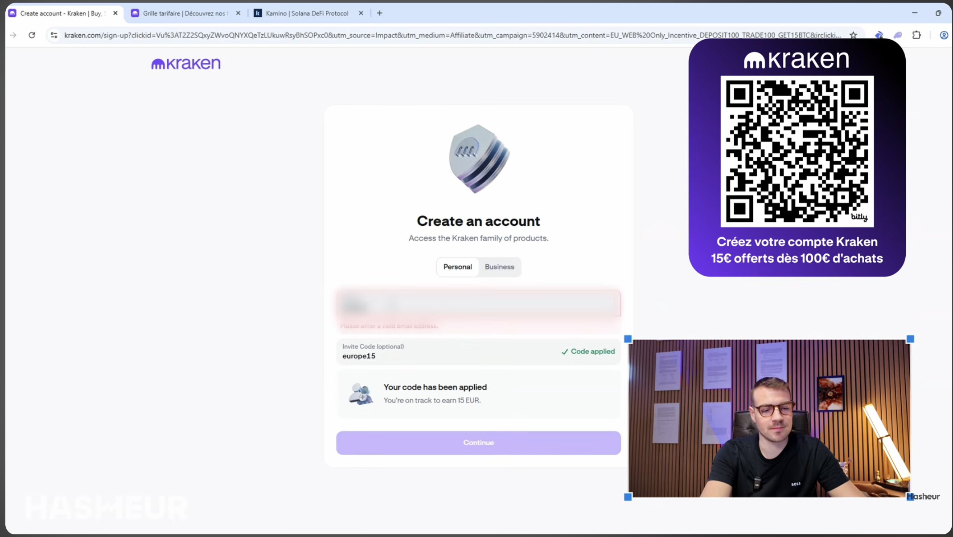Open Chrome profile avatar icon

(944, 35)
